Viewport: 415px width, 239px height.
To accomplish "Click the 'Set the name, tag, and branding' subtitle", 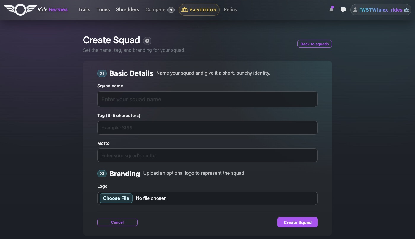I will 134,50.
